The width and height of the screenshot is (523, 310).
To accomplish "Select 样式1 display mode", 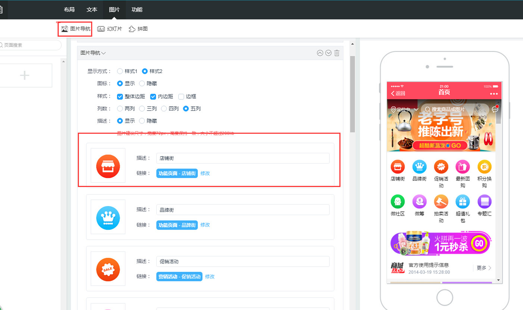I will 127,71.
